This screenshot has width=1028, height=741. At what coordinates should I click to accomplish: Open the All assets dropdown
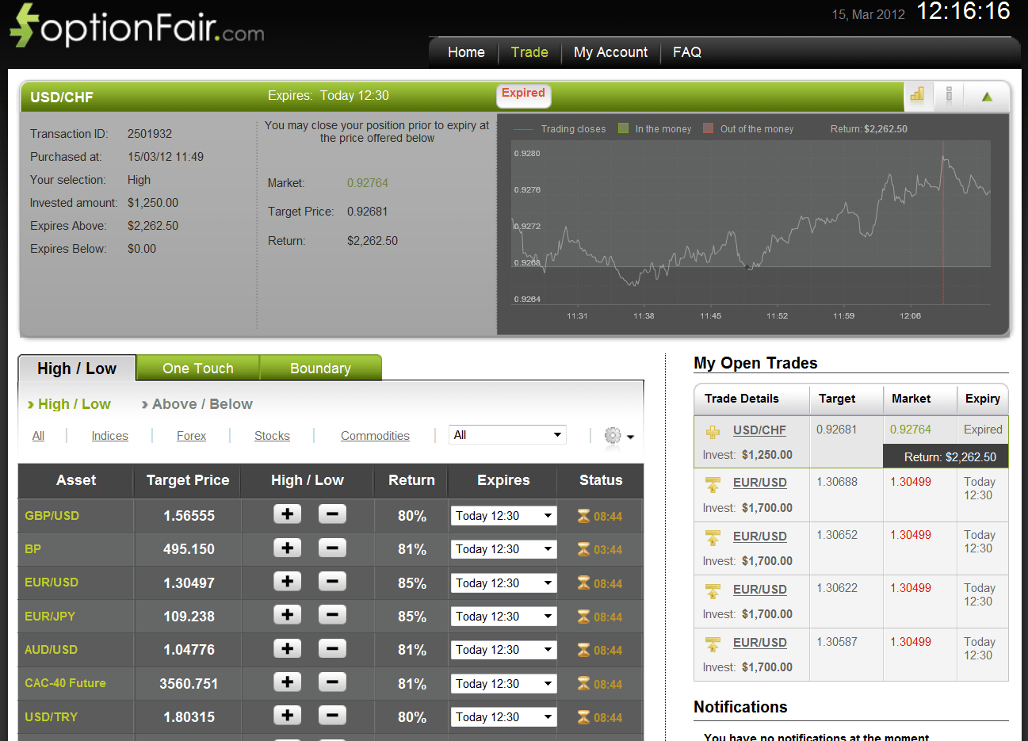(507, 434)
